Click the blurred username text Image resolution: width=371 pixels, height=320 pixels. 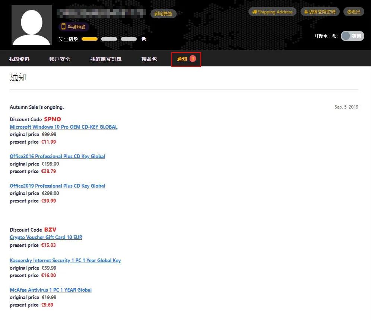101,13
